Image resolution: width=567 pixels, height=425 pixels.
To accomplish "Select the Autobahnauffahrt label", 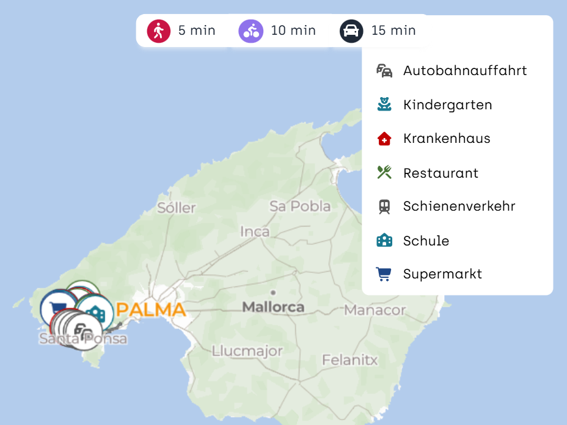I will (x=465, y=71).
